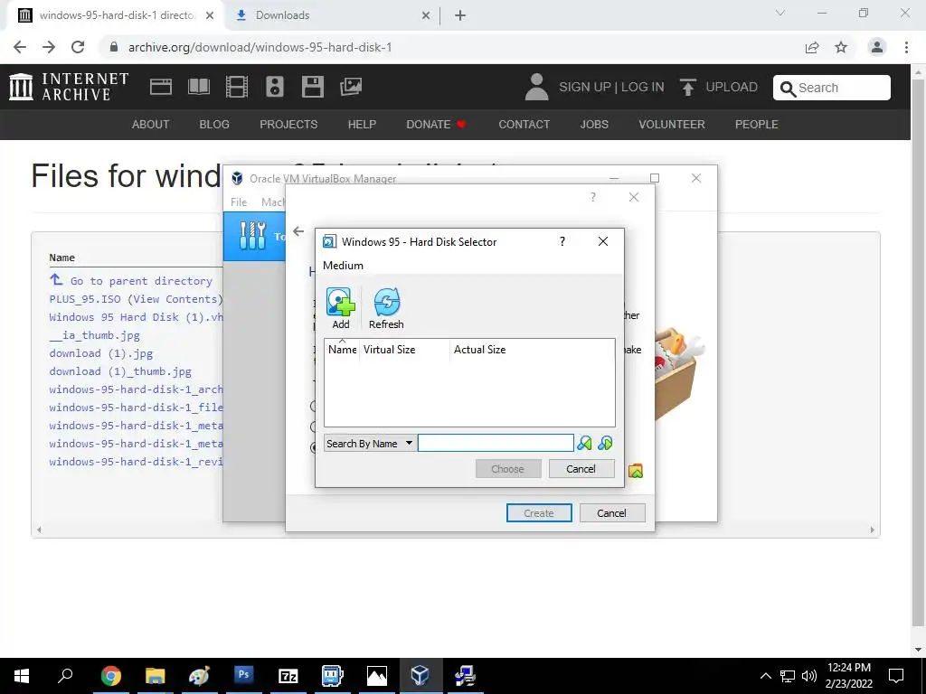926x694 pixels.
Task: Open Internet Archive video film icon
Action: (x=237, y=87)
